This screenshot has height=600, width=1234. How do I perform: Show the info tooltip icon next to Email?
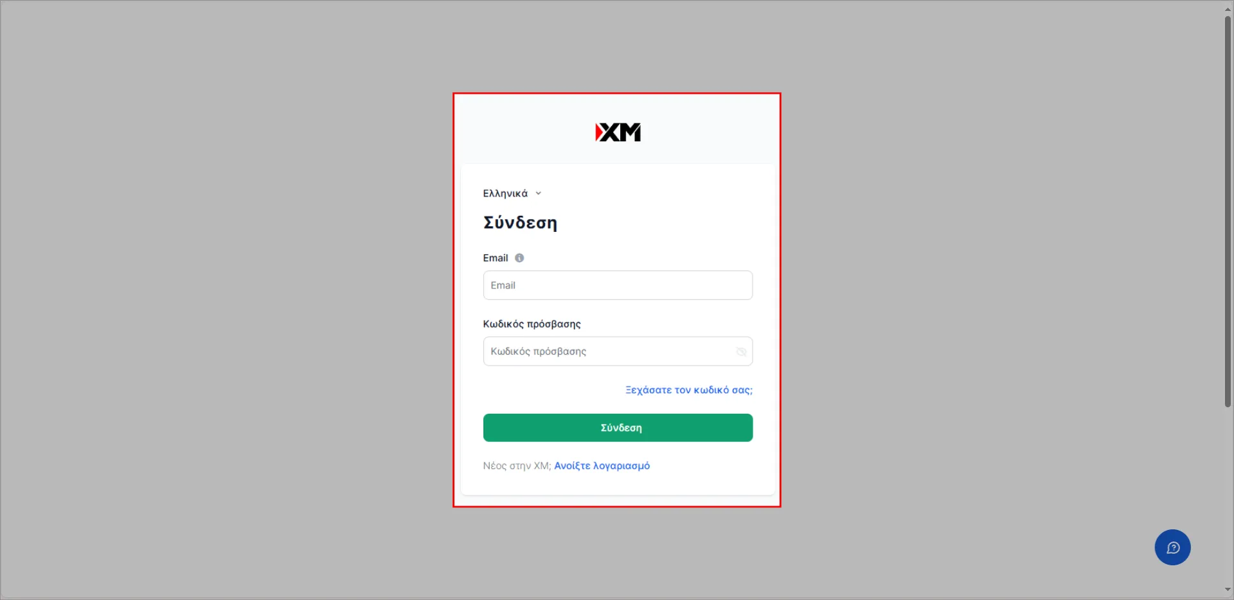pos(519,258)
